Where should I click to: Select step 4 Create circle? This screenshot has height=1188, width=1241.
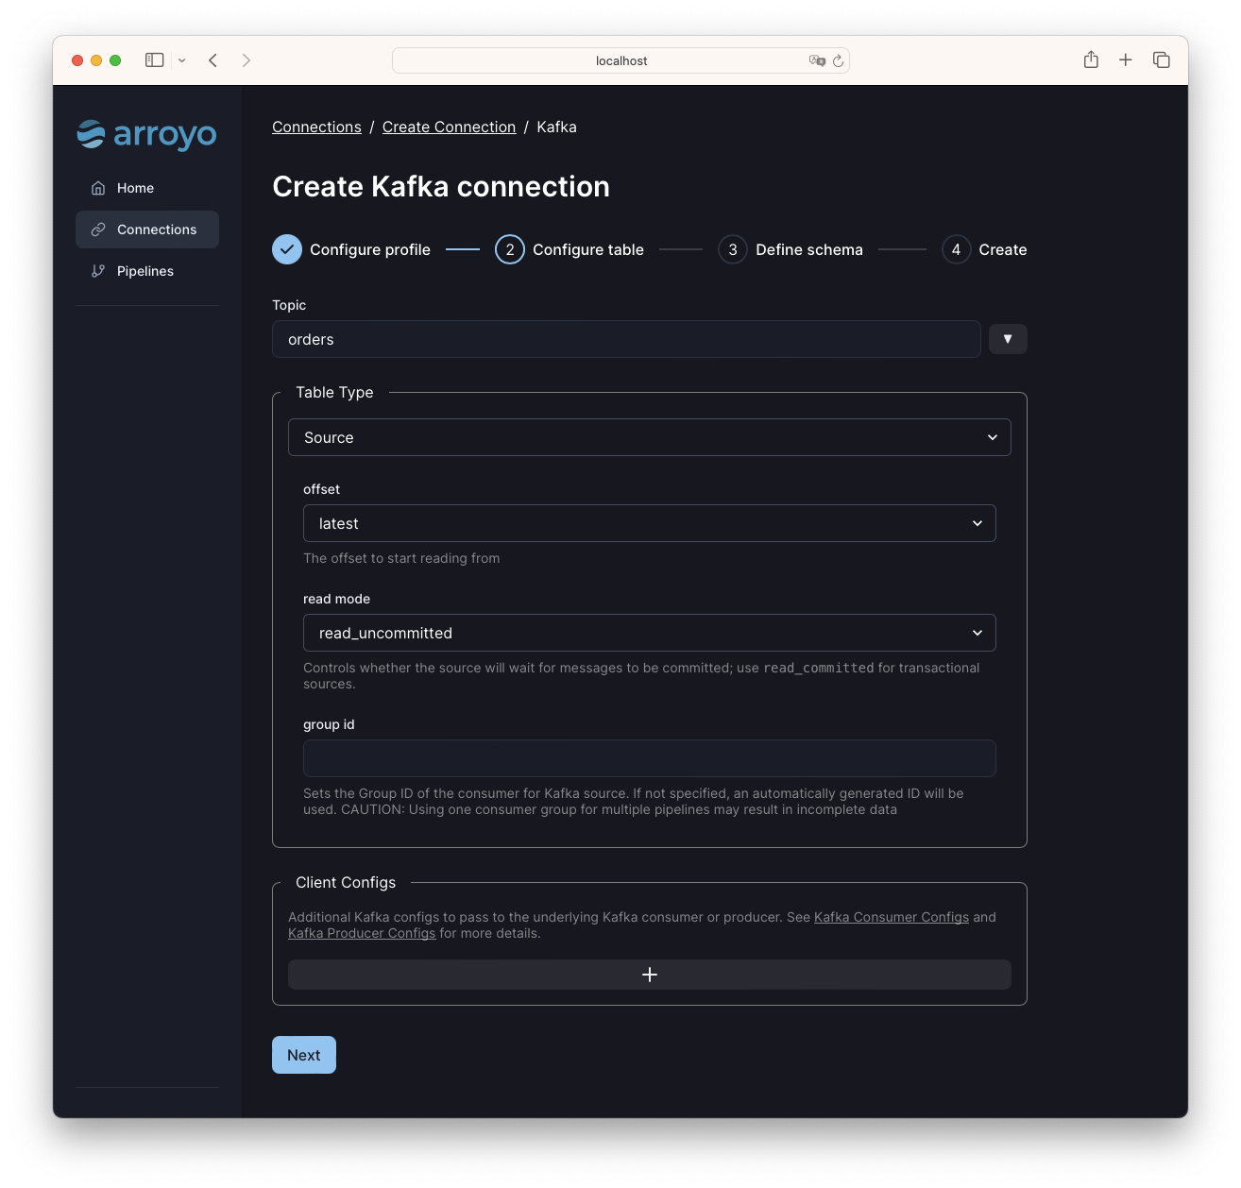point(955,249)
